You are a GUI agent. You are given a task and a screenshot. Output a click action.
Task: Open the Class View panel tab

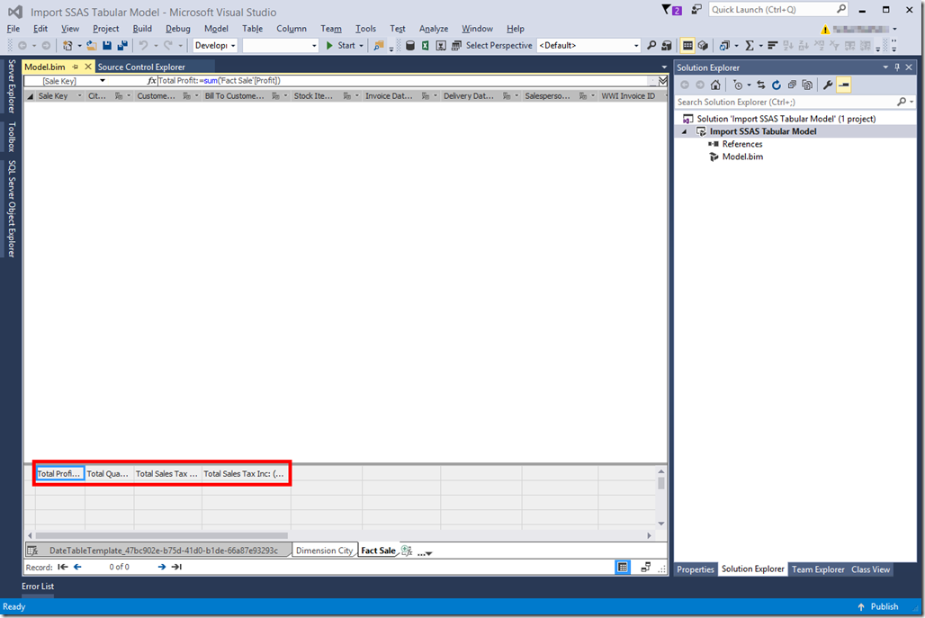(870, 569)
